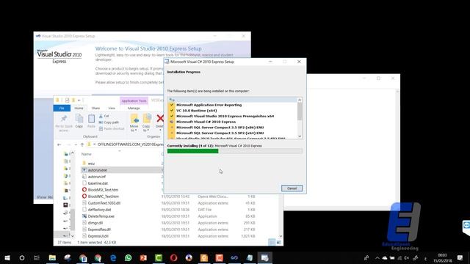Click Copy path in the ribbon
Viewport: 470px width, 264px height.
[x=109, y=122]
